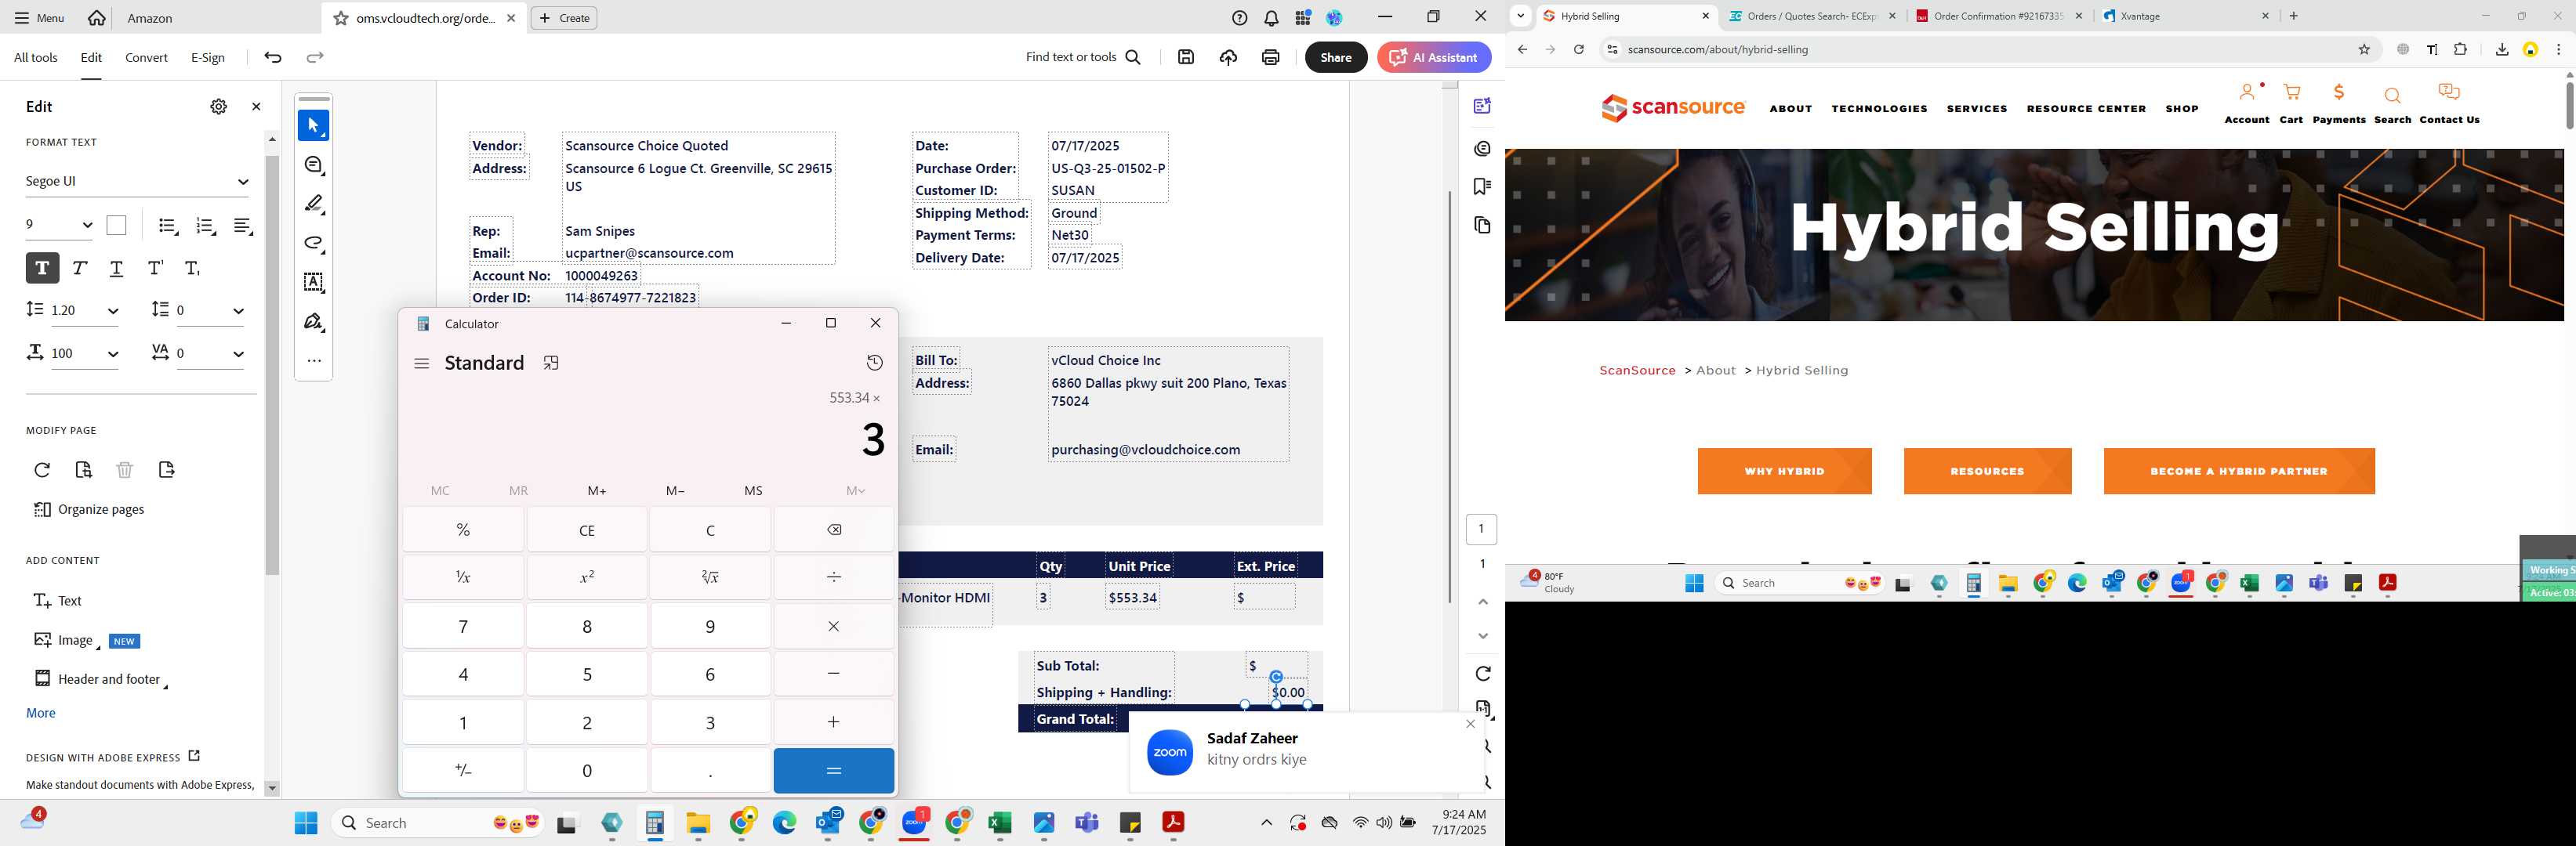Toggle underline text formatting
Screen dimensions: 2576x846
click(117, 268)
